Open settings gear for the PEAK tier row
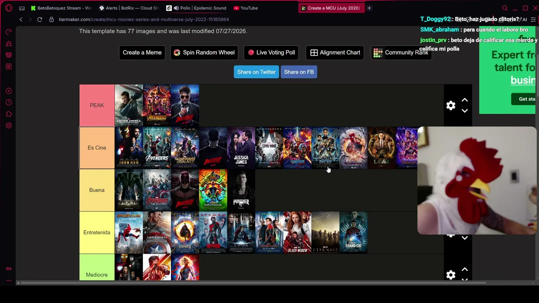This screenshot has height=303, width=539. [451, 106]
